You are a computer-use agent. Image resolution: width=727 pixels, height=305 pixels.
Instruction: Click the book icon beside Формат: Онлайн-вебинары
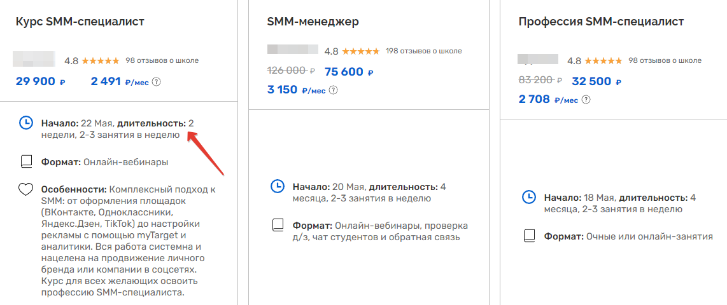[x=27, y=162]
